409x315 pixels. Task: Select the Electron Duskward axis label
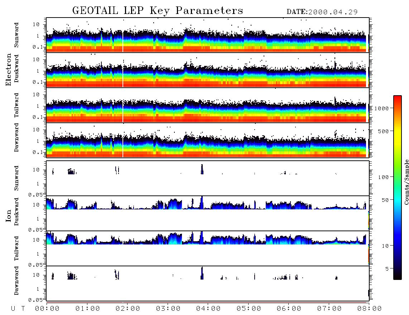(16, 68)
